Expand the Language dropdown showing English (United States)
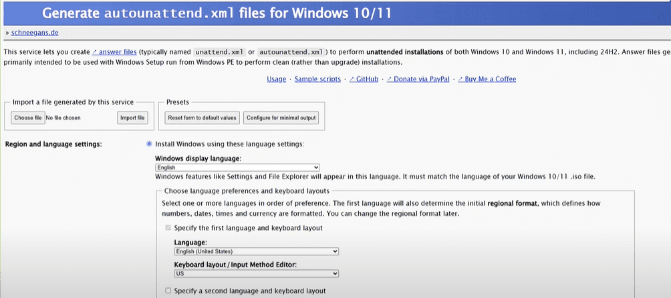Screen dimensions: 671x298 (256, 251)
